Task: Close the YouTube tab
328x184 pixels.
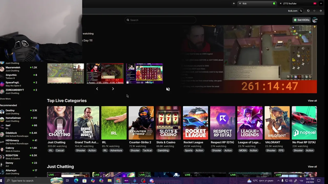Action: click(281, 4)
